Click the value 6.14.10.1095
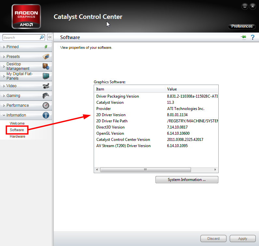Viewport: 259px width, 246px height. coord(177,146)
